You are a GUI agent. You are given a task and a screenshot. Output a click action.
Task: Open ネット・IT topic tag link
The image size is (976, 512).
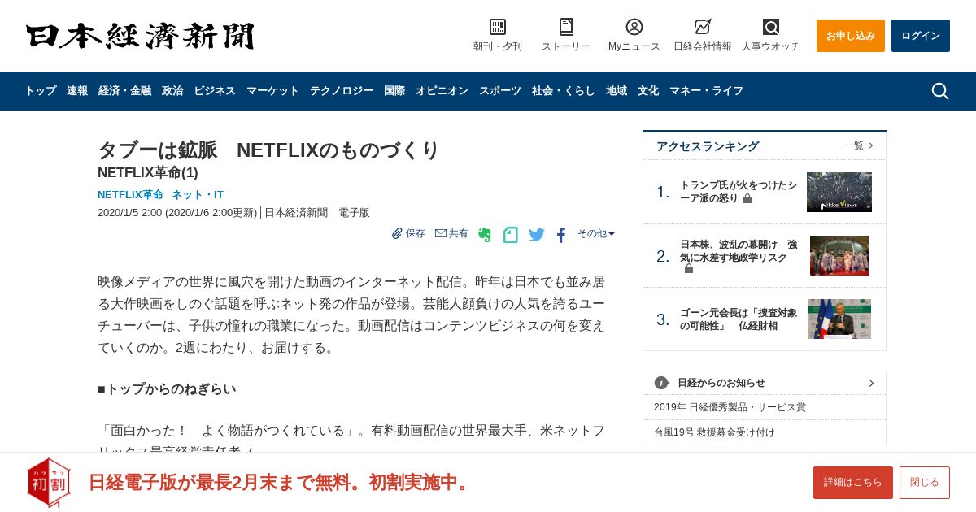pyautogui.click(x=198, y=195)
